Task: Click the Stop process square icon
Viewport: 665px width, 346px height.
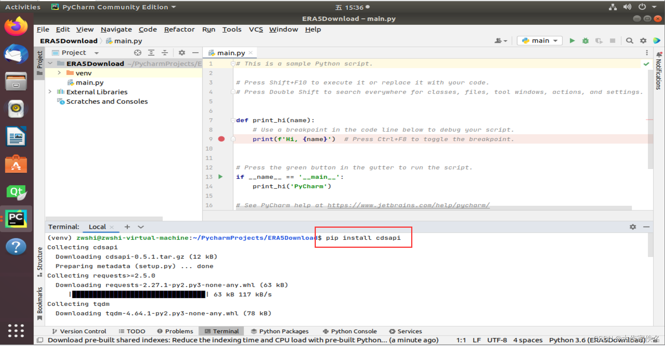Action: tap(613, 41)
